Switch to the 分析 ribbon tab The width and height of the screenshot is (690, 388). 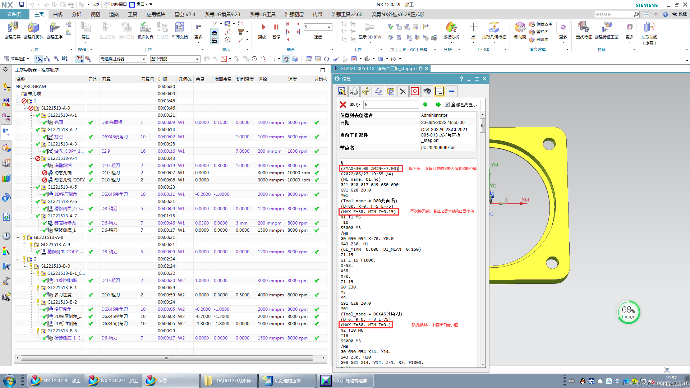pyautogui.click(x=77, y=14)
